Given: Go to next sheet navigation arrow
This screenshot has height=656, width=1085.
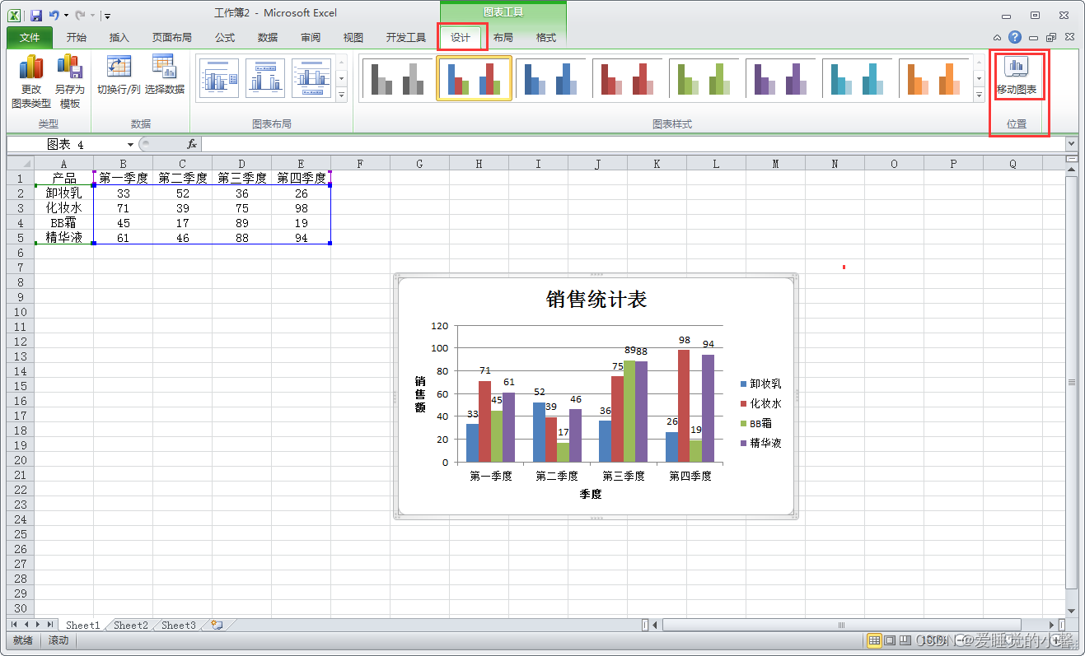Looking at the screenshot, I should pos(38,625).
